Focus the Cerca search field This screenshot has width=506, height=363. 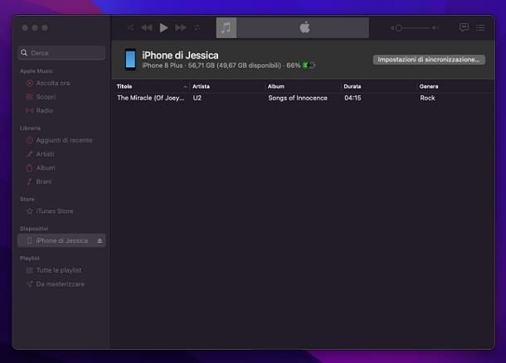click(61, 53)
